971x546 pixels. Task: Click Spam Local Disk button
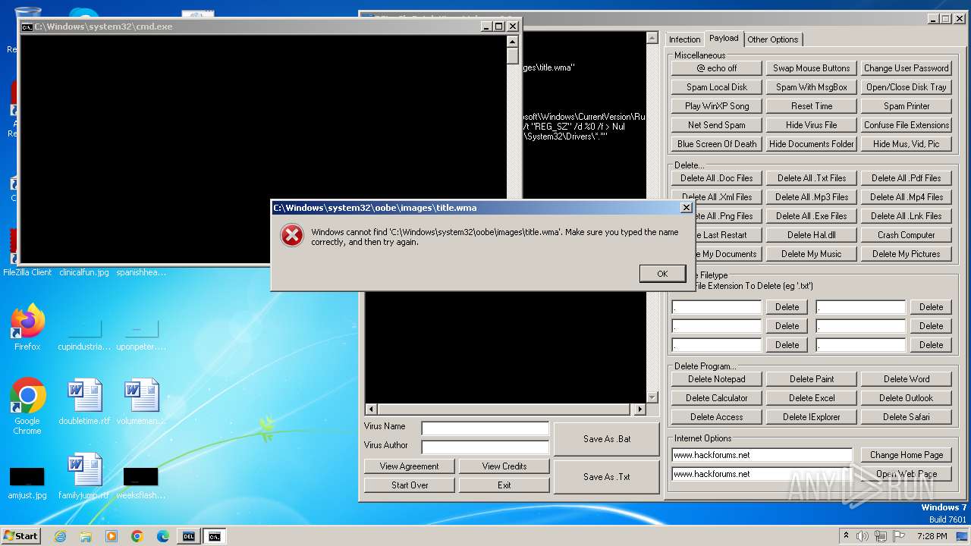click(x=717, y=87)
